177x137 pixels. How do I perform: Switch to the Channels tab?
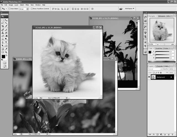(160, 66)
